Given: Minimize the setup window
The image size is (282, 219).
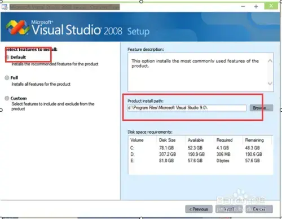Looking at the screenshot, I should 243,7.
